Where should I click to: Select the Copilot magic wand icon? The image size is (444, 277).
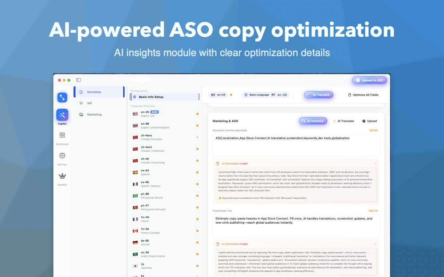tap(62, 115)
